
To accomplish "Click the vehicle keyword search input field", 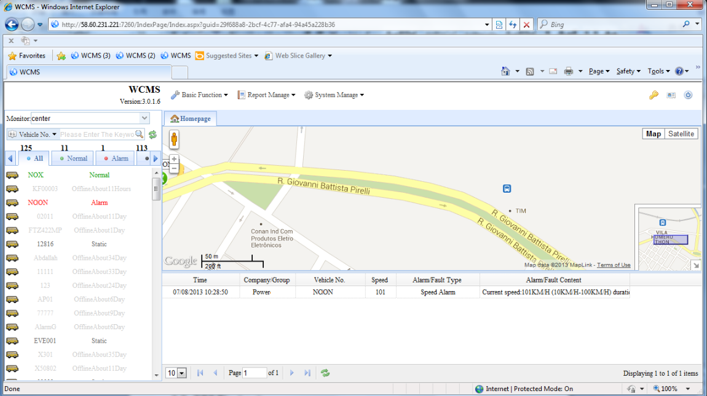I will click(97, 134).
